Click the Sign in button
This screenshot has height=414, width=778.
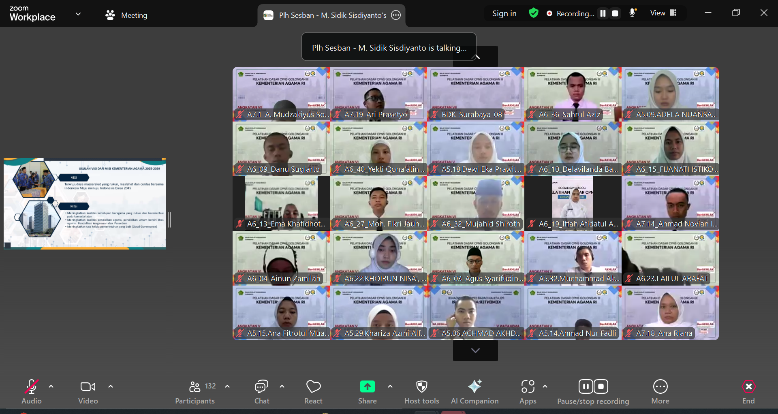tap(504, 13)
